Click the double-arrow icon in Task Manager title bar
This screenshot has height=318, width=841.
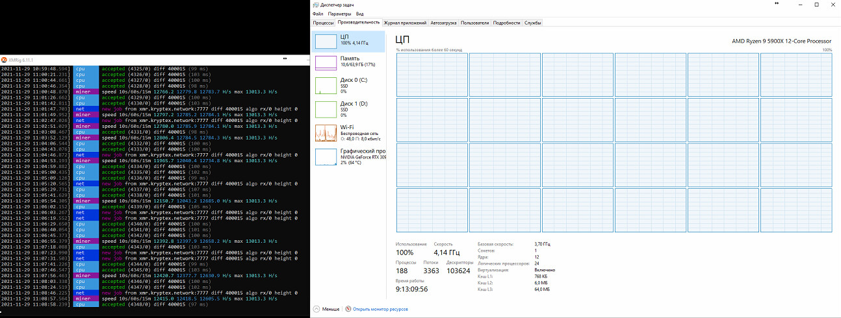[x=777, y=4]
